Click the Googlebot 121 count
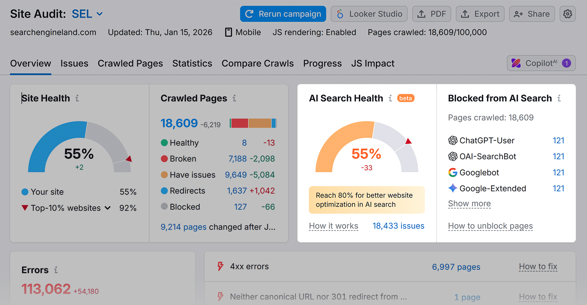The image size is (587, 305). (558, 173)
